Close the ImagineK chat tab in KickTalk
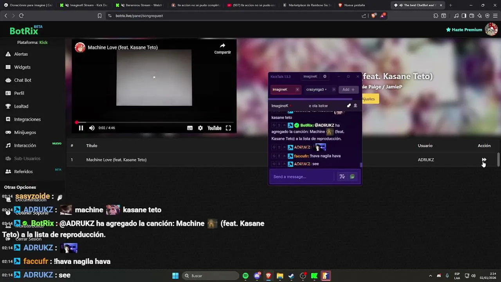The image size is (501, 282). 297,90
